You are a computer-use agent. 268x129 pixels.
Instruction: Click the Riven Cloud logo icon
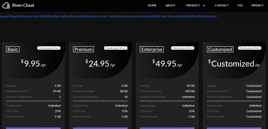coord(6,5)
